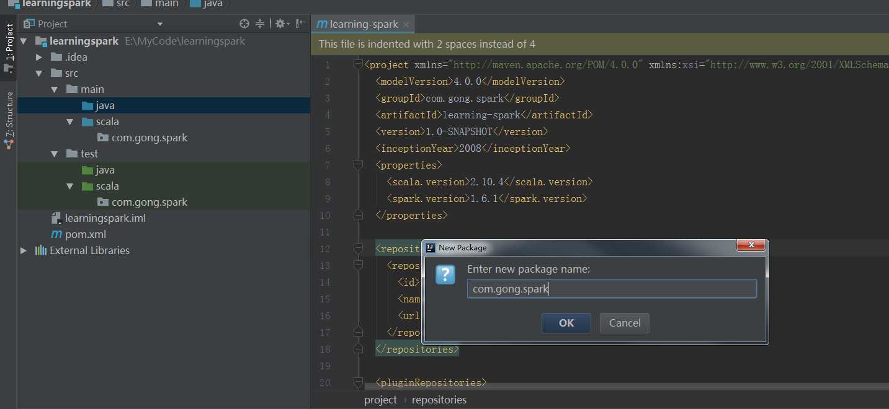Click the IntelliJ logo in New Package title bar

(430, 247)
